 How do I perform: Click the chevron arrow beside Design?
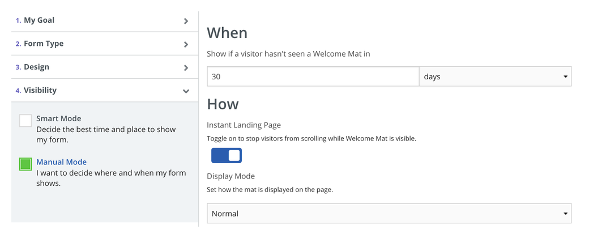point(186,67)
